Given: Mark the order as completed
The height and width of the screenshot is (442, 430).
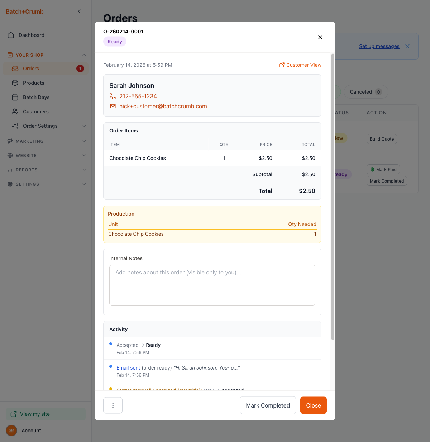Looking at the screenshot, I should (268, 405).
